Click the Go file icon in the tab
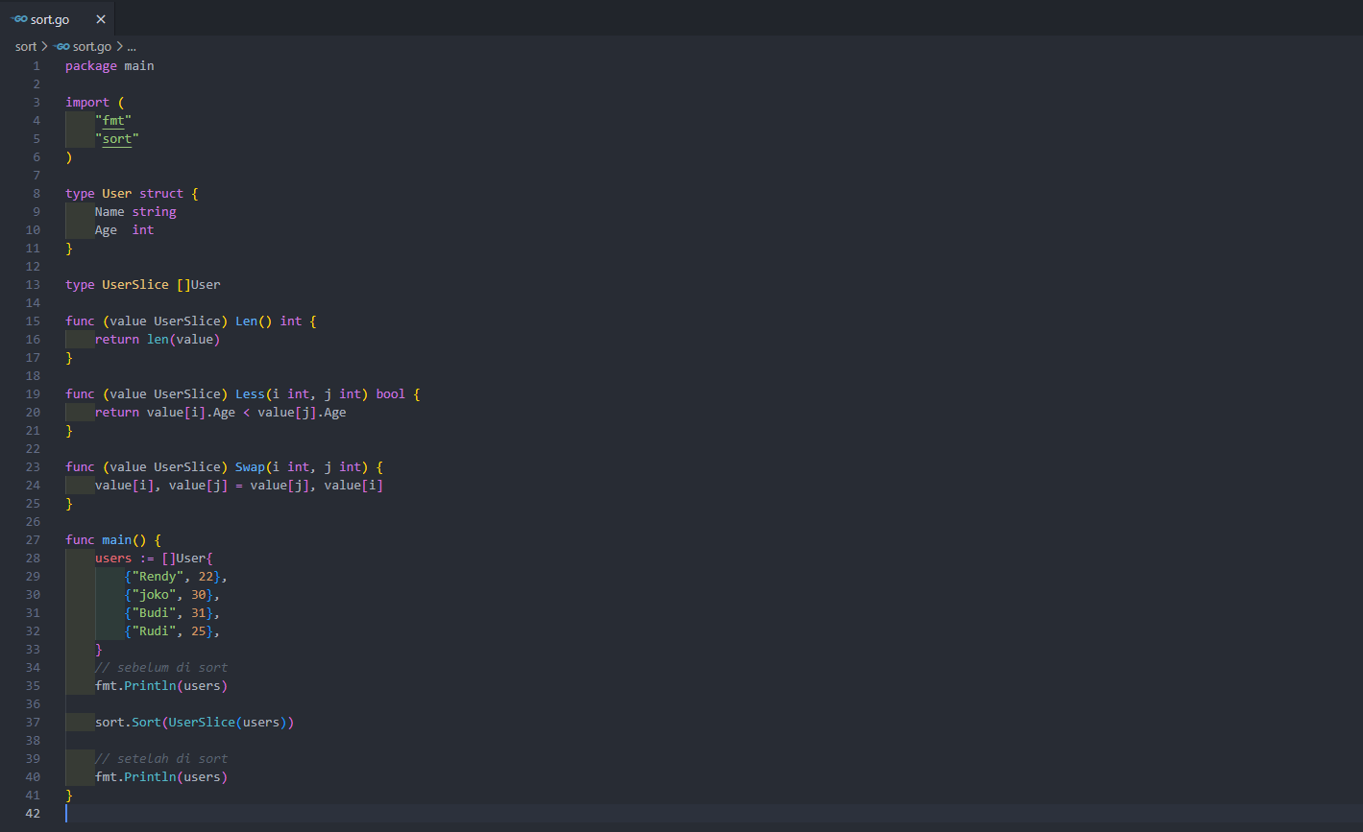The image size is (1363, 832). click(18, 19)
